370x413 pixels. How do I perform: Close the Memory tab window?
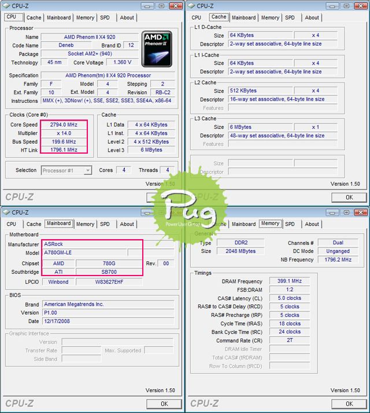click(361, 213)
